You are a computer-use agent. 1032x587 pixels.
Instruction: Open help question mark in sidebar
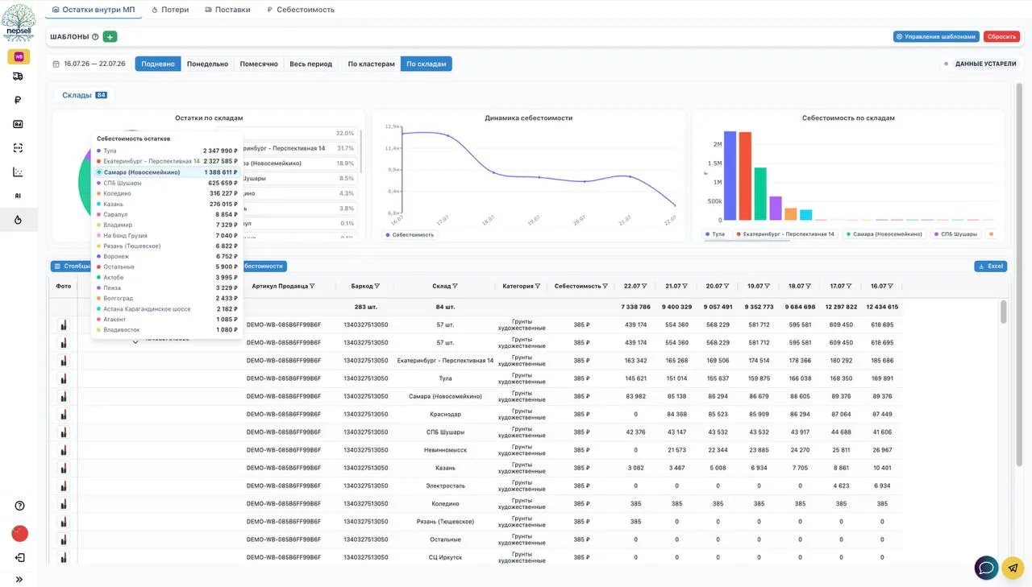click(19, 506)
